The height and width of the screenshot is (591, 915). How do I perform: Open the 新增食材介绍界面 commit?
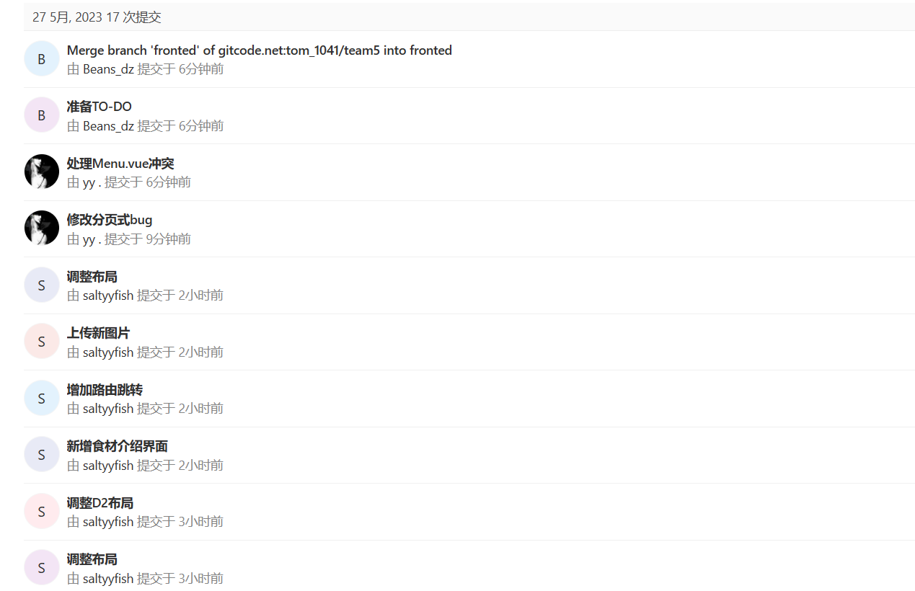117,446
